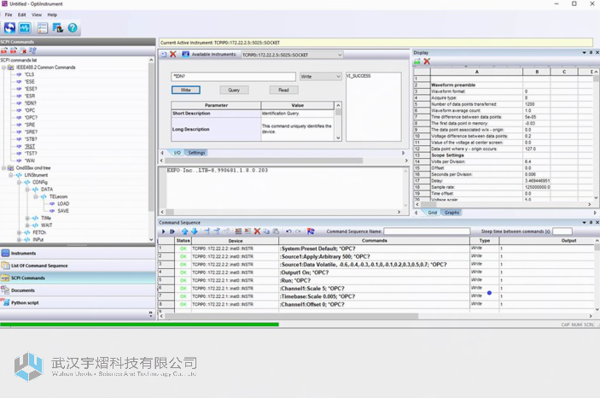Viewport: 600px width, 398px height.
Task: Click the waveform monitor toolbar icon
Action: click(25, 28)
